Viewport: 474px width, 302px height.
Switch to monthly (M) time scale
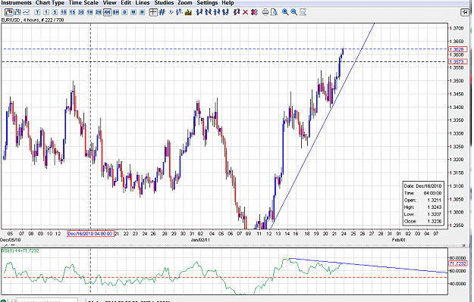coord(142,12)
